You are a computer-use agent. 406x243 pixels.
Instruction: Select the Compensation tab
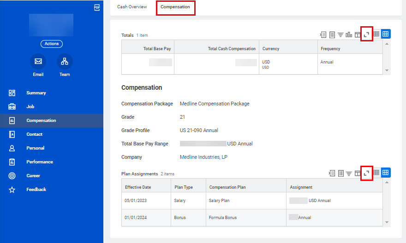[175, 7]
